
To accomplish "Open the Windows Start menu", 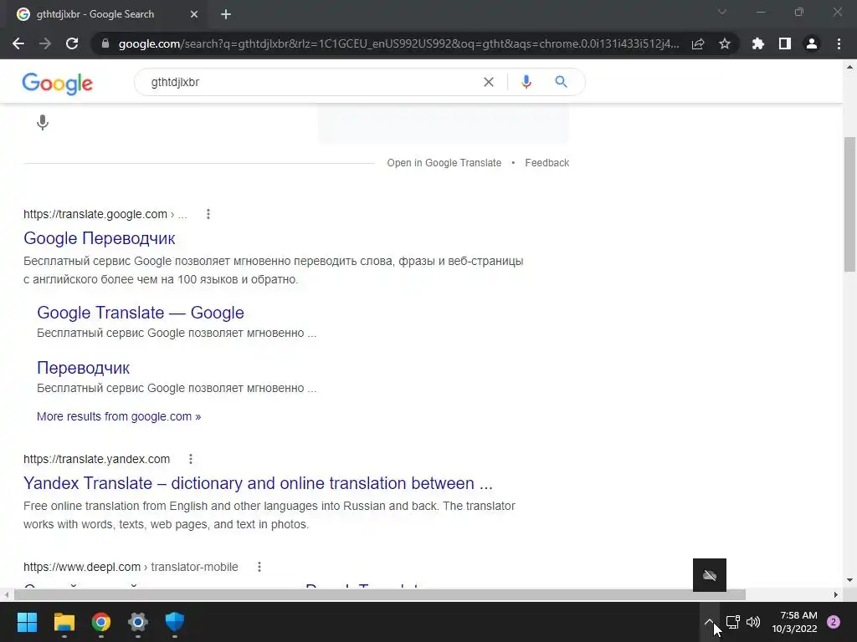I will pos(27,622).
